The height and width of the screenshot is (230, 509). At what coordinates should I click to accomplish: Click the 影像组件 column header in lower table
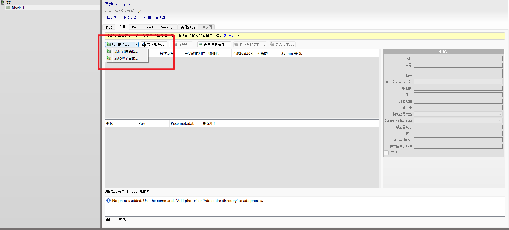click(x=210, y=123)
